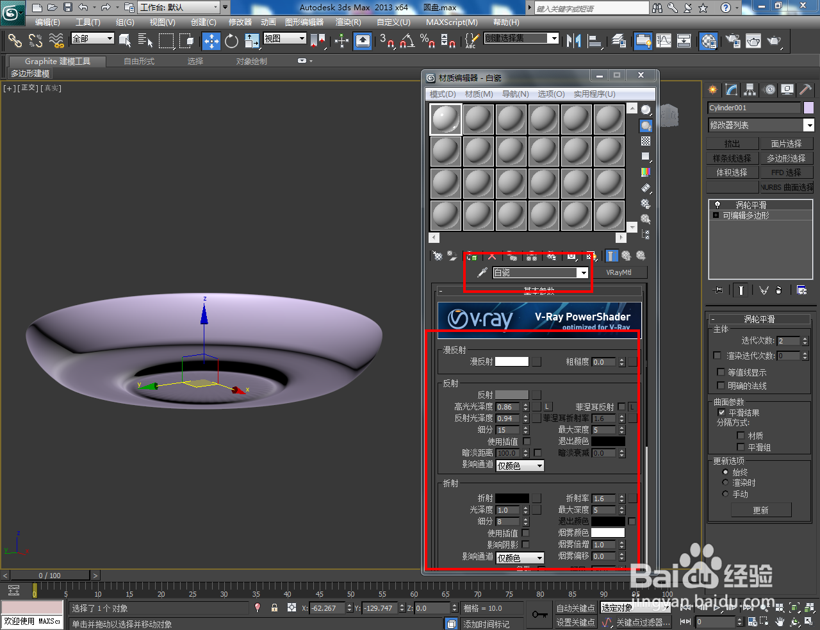Click the 更新 update button
This screenshot has height=630, width=820.
click(761, 510)
